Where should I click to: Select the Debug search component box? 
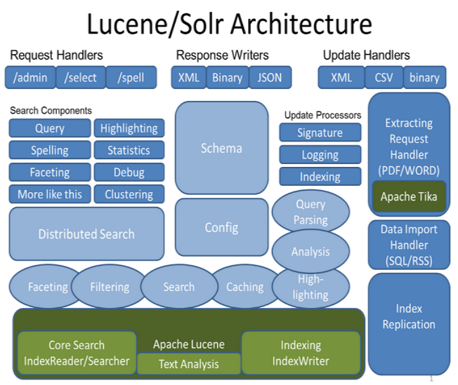point(129,172)
